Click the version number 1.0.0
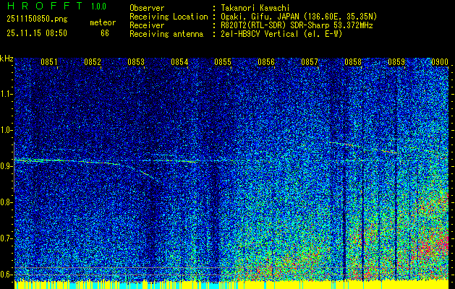The image size is (455, 289). (x=98, y=7)
